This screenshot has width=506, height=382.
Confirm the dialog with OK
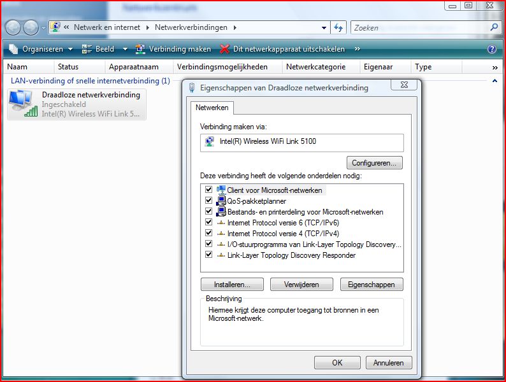337,363
